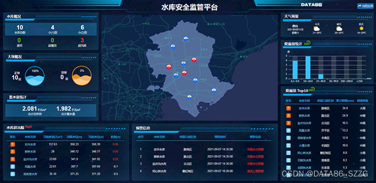Click the rainfall value 8.2 in Top10
Image resolution: width=376 pixels, height=183 pixels.
coord(345,160)
